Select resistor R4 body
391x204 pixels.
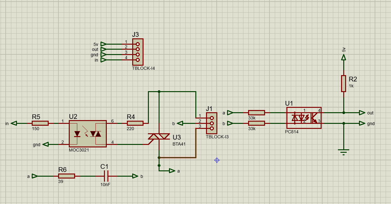click(x=135, y=123)
